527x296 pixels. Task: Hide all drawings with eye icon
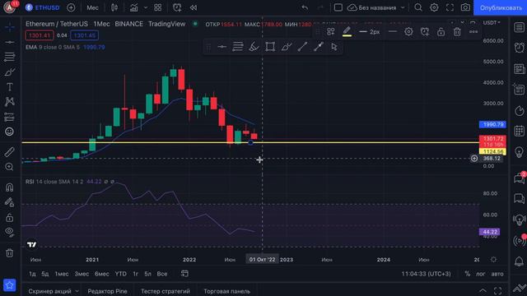tap(9, 232)
